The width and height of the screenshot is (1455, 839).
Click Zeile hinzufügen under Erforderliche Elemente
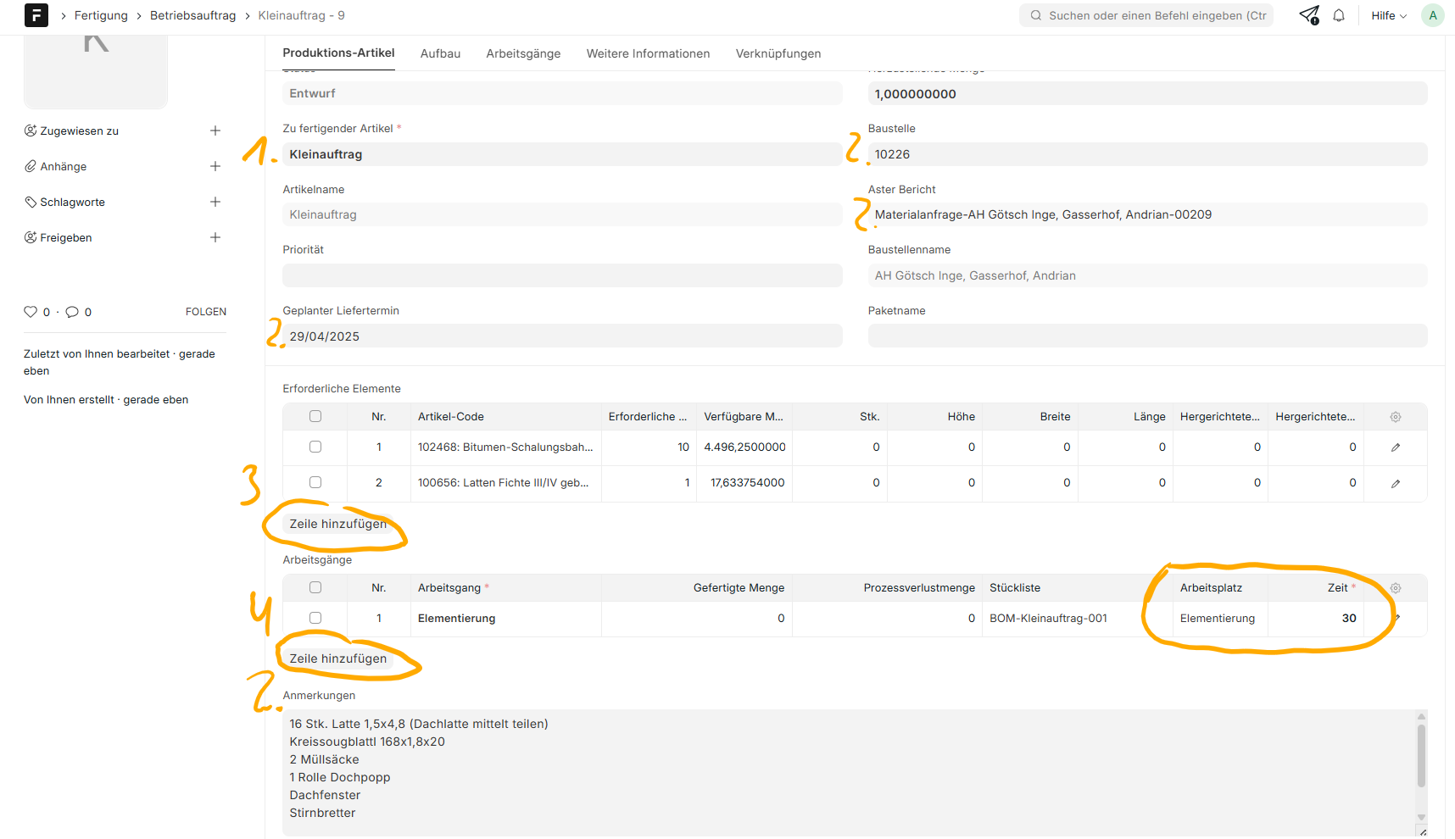(x=337, y=524)
